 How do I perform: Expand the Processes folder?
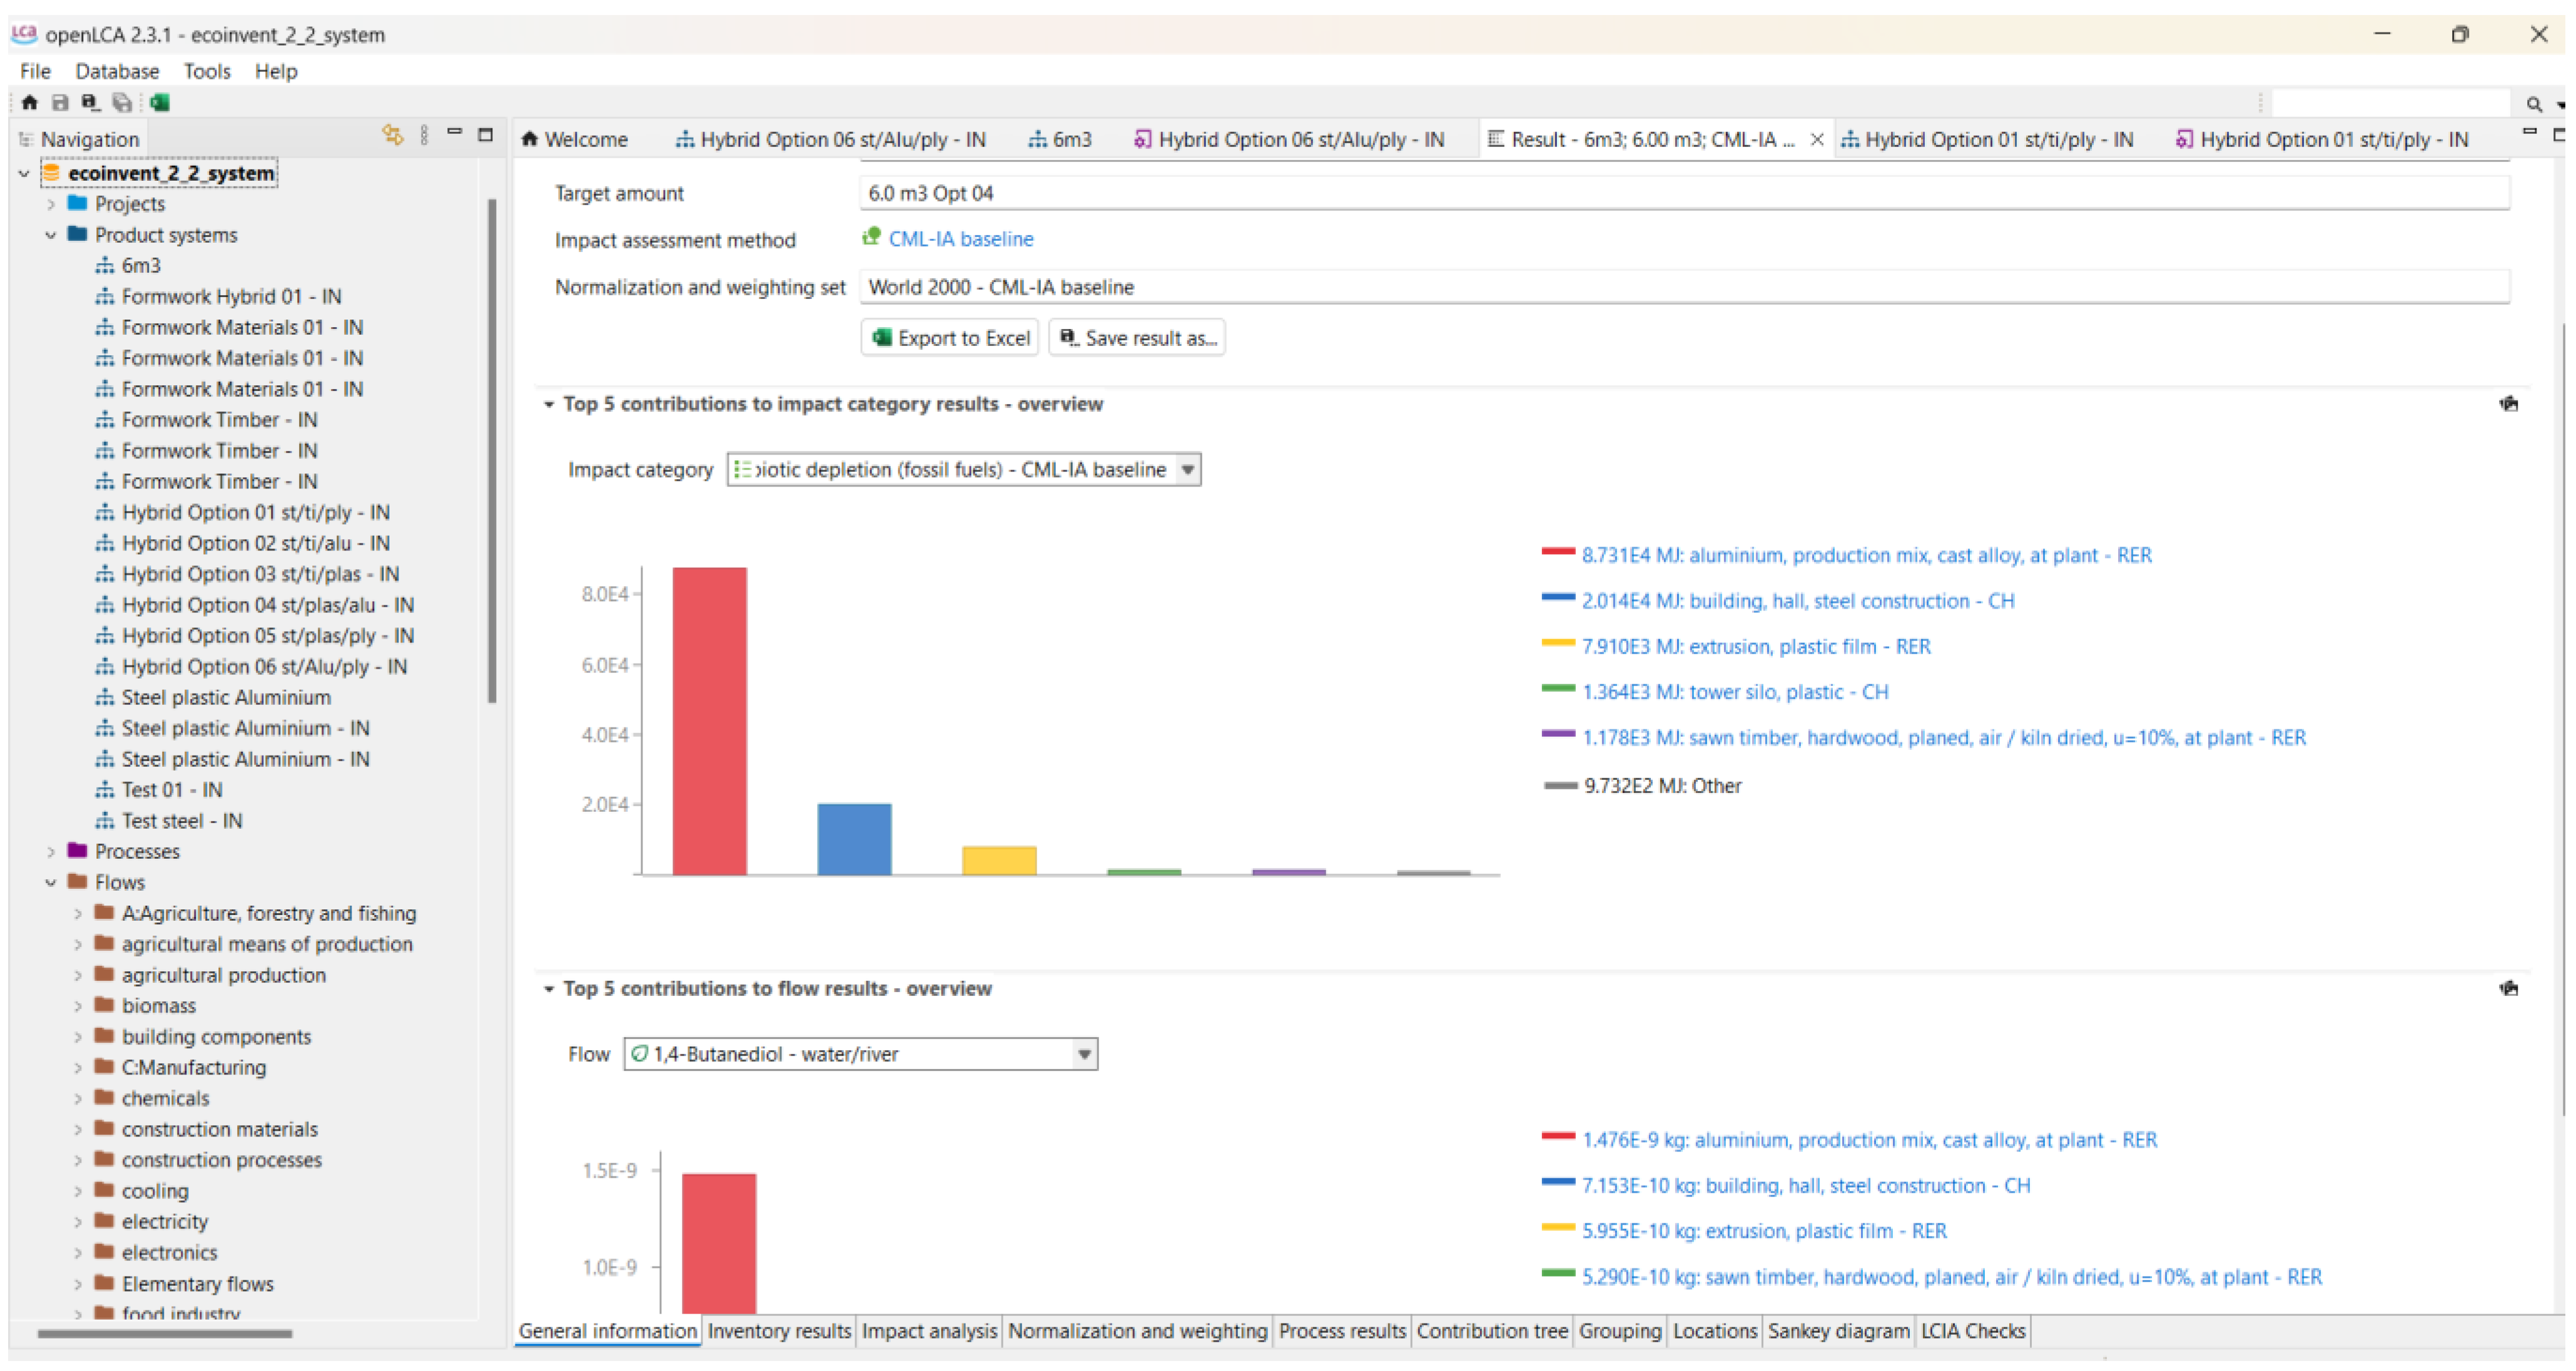[51, 852]
